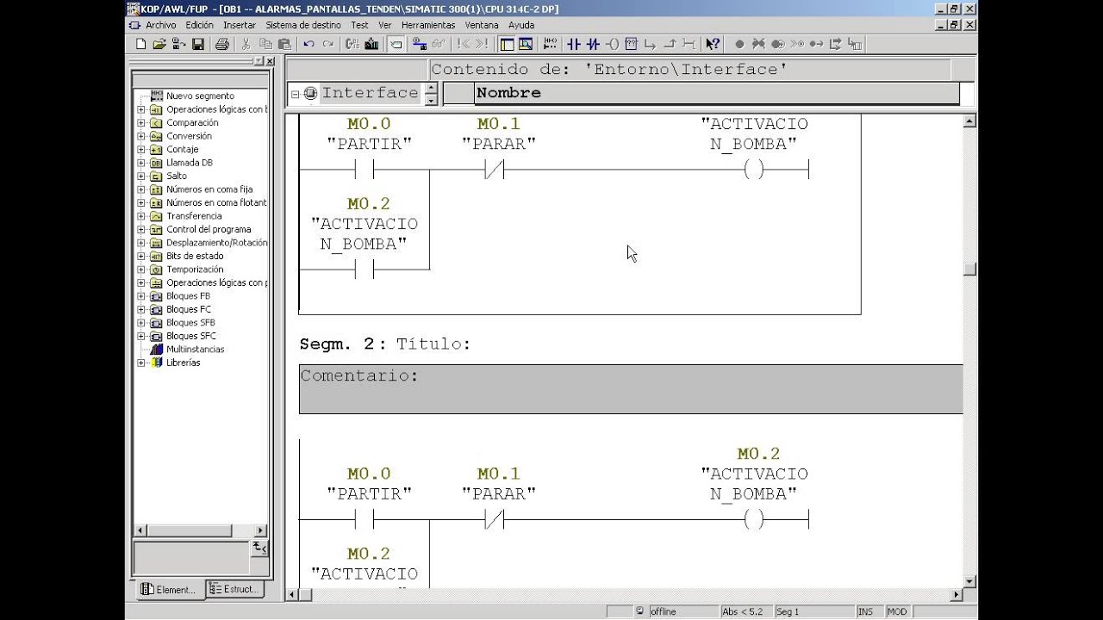The height and width of the screenshot is (620, 1103).
Task: Click the Redo arrow icon
Action: (x=327, y=44)
